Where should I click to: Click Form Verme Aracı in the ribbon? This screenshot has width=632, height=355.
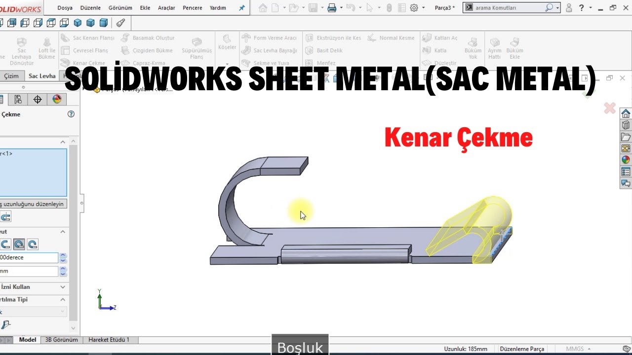269,38
